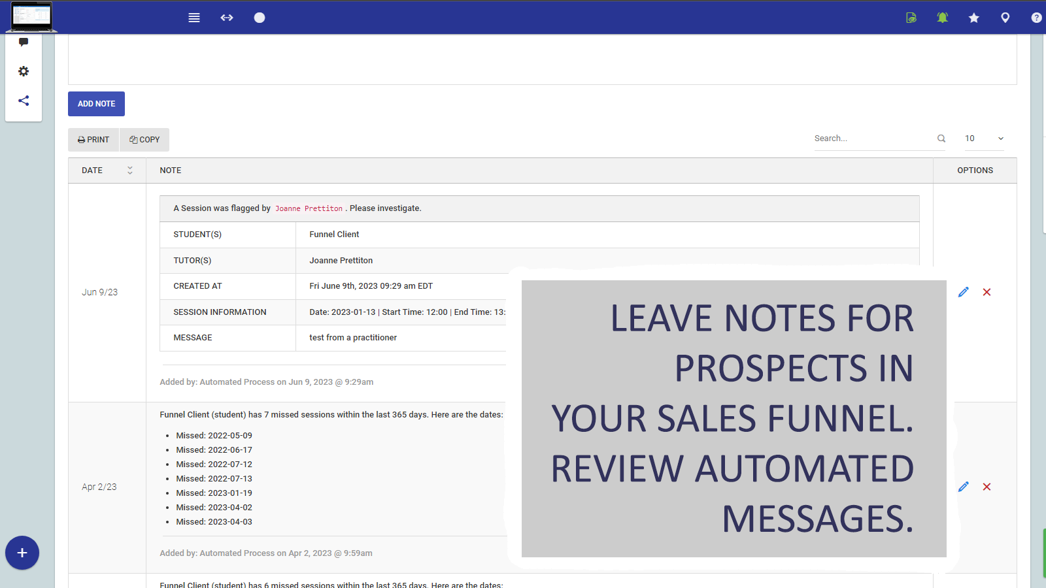Click the notes Search field
The height and width of the screenshot is (588, 1046).
pyautogui.click(x=873, y=139)
